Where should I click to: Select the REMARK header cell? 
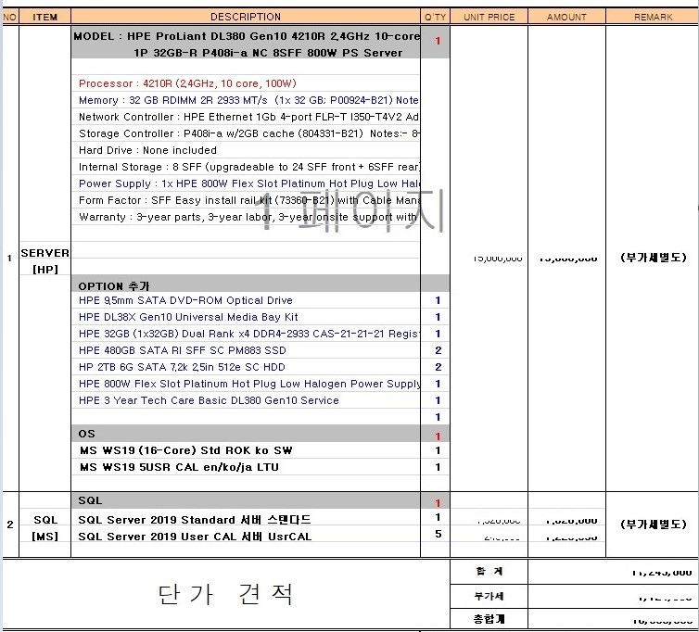point(653,17)
